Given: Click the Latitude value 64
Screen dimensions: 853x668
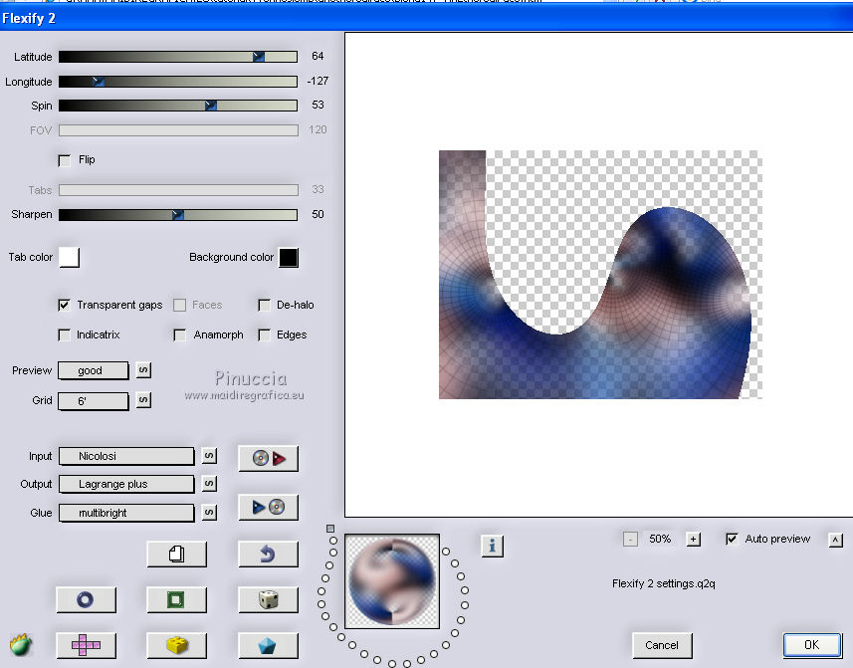Looking at the screenshot, I should 318,56.
